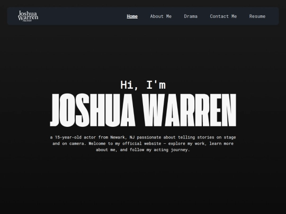286x214 pixels.
Task: Navigate to Contact Me
Action: pyautogui.click(x=224, y=16)
